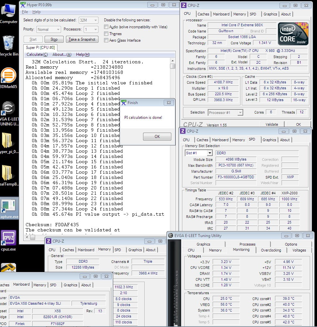This screenshot has width=317, height=327.
Task: Click the Checksum: FDDAF435 line
Action: click(x=52, y=225)
